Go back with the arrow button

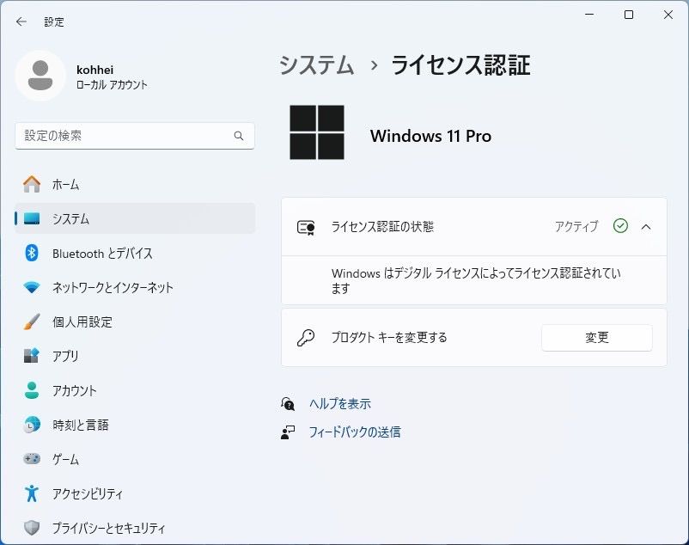coord(21,21)
